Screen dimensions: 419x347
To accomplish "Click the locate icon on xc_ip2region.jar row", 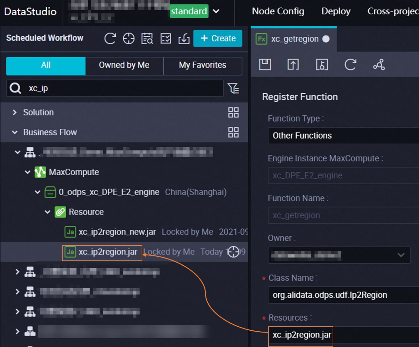I will pos(233,252).
